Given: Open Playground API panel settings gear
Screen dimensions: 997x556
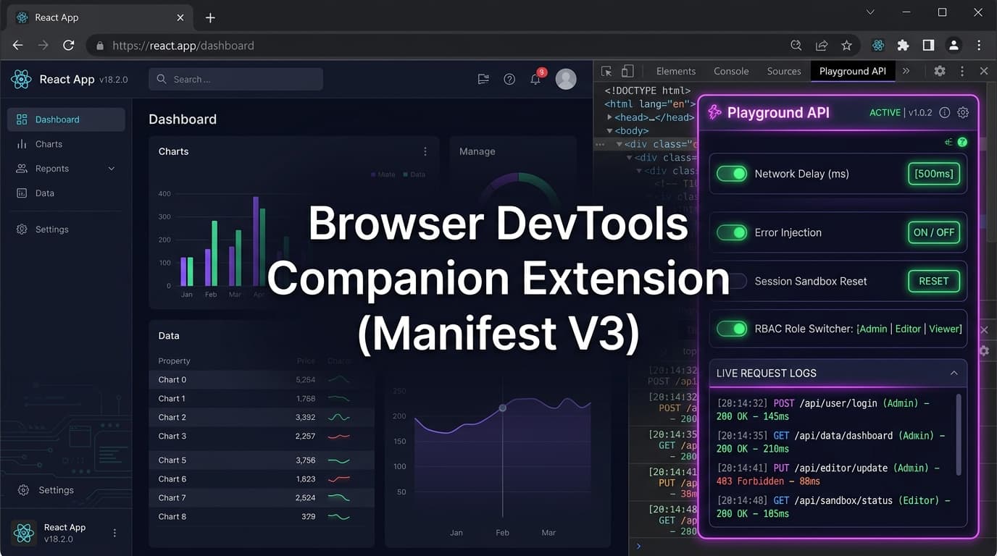Looking at the screenshot, I should pos(963,112).
